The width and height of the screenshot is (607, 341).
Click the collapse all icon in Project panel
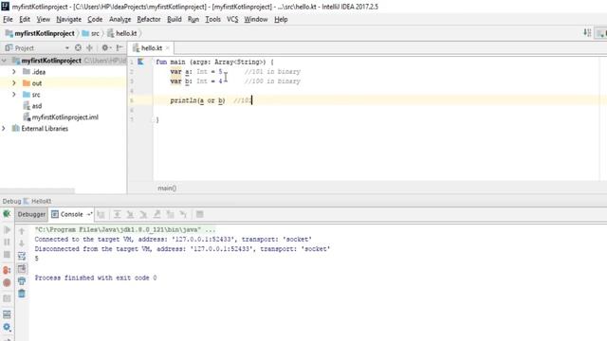pos(89,47)
